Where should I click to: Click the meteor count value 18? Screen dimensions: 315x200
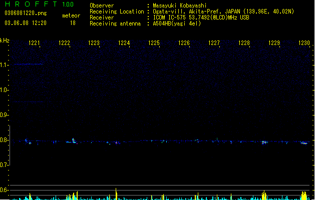point(73,23)
